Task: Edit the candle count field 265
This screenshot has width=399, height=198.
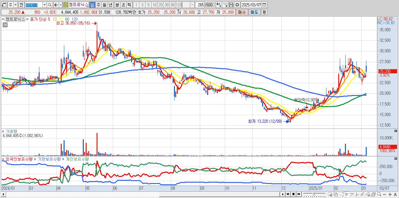Action: [200, 5]
